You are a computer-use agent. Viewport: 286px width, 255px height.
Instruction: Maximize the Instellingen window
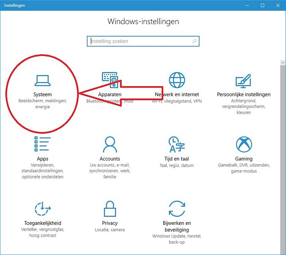[262, 5]
